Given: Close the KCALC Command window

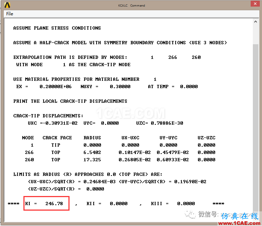Looking at the screenshot, I should coord(255,4).
